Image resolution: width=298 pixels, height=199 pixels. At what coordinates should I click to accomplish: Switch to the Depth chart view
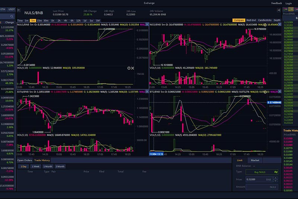click(x=277, y=20)
